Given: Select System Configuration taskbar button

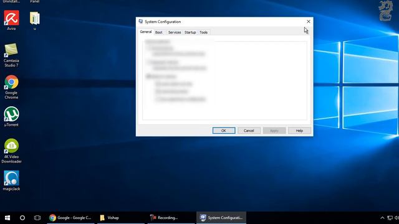Looking at the screenshot, I should tap(221, 218).
